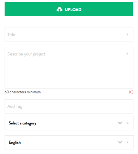The image size is (138, 154).
Task: Focus the Add Tag input field
Action: pyautogui.click(x=69, y=106)
